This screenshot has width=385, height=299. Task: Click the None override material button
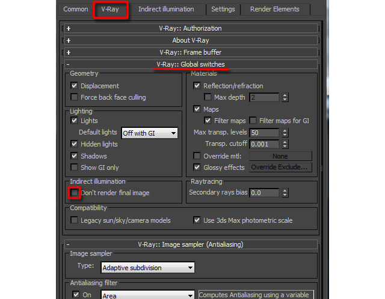(281, 156)
